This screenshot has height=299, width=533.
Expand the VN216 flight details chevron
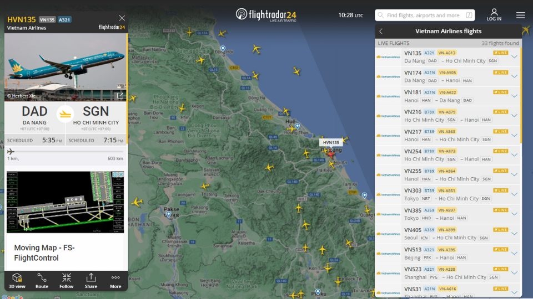pos(514,116)
